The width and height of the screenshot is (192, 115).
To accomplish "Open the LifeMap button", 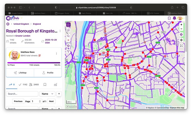I will click(20, 73).
